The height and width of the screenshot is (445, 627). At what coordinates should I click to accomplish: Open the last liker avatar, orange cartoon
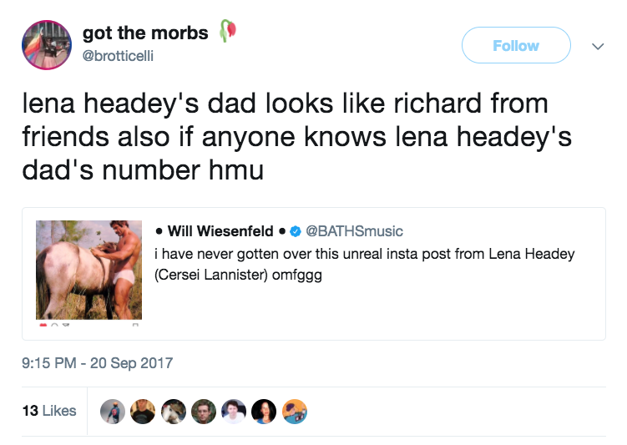(295, 411)
